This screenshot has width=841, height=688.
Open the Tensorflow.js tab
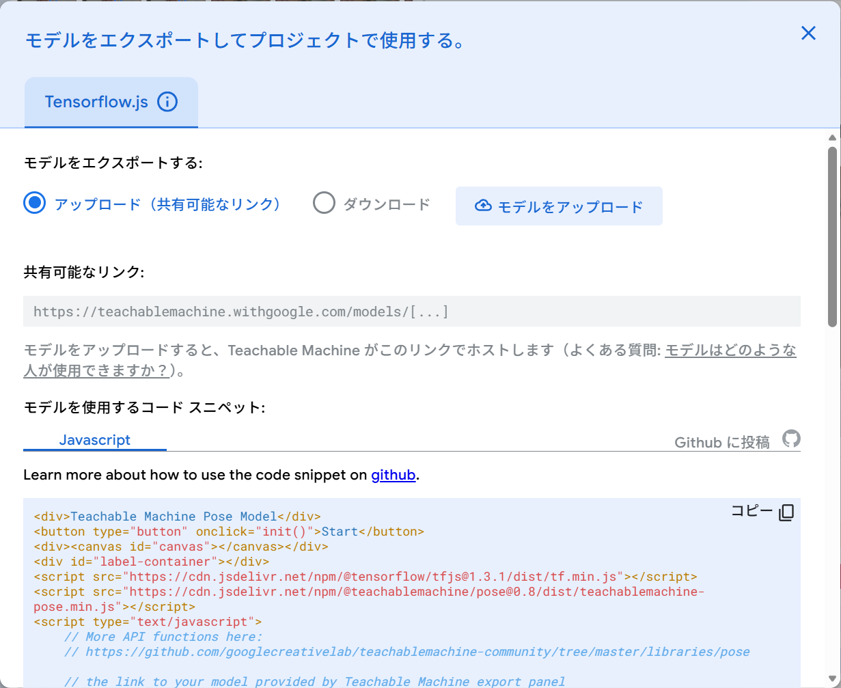click(111, 102)
